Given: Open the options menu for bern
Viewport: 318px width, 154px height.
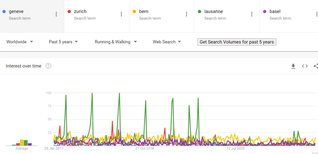Looking at the screenshot, I should [186, 14].
